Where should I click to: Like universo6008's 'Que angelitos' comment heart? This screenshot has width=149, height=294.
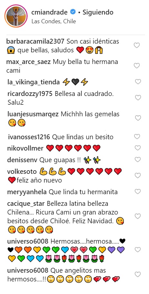[138, 275]
